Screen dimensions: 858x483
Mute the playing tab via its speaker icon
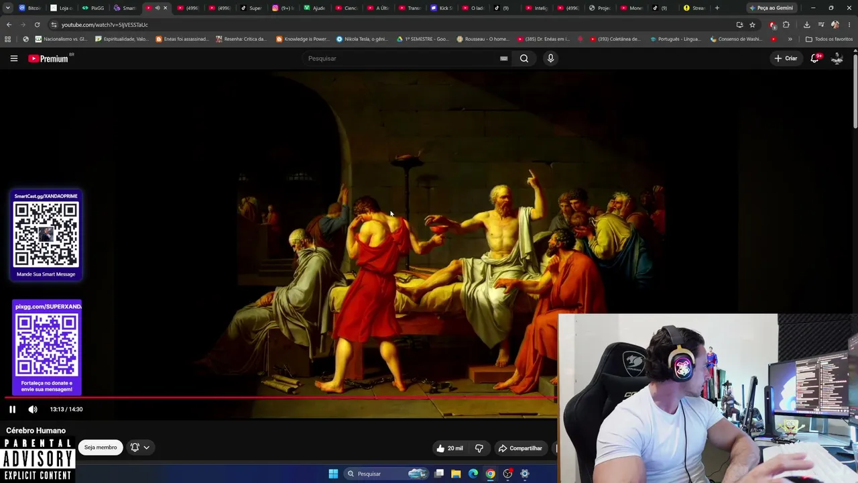158,8
